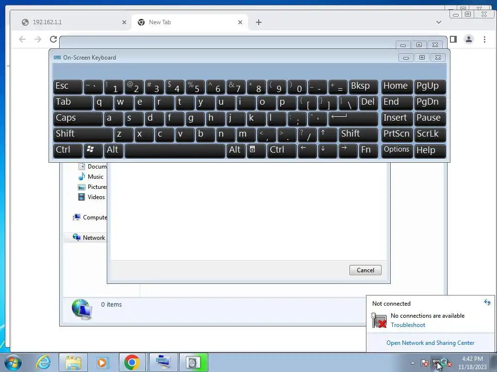Image resolution: width=497 pixels, height=372 pixels.
Task: Open Chrome three-dot menu
Action: (x=484, y=39)
